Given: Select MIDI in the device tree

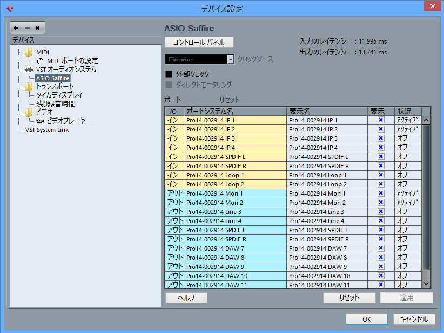Looking at the screenshot, I should pos(43,52).
